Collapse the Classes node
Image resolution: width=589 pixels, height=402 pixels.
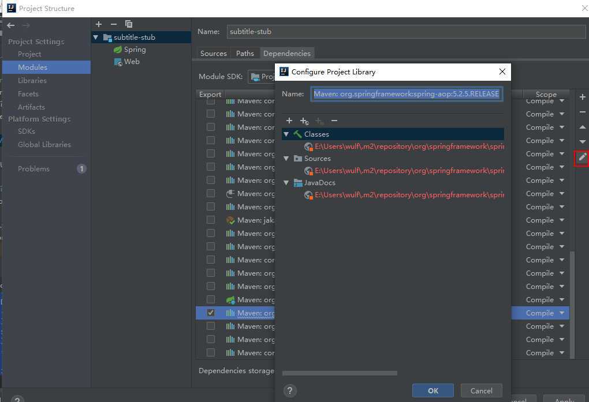286,134
